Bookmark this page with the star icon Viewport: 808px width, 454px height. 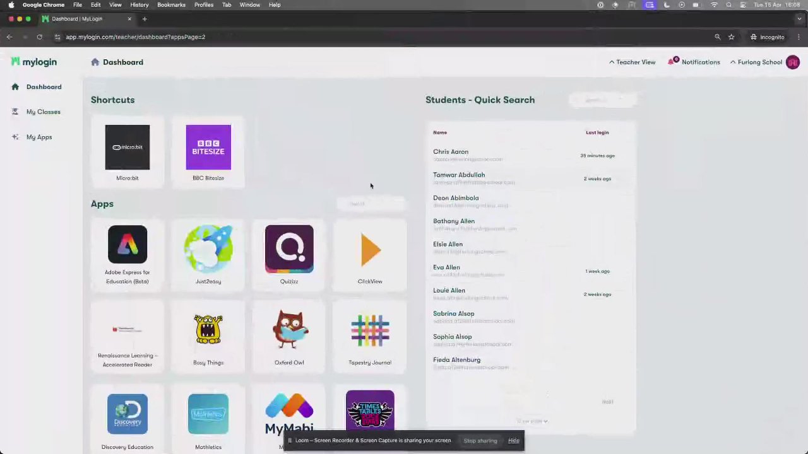[731, 37]
